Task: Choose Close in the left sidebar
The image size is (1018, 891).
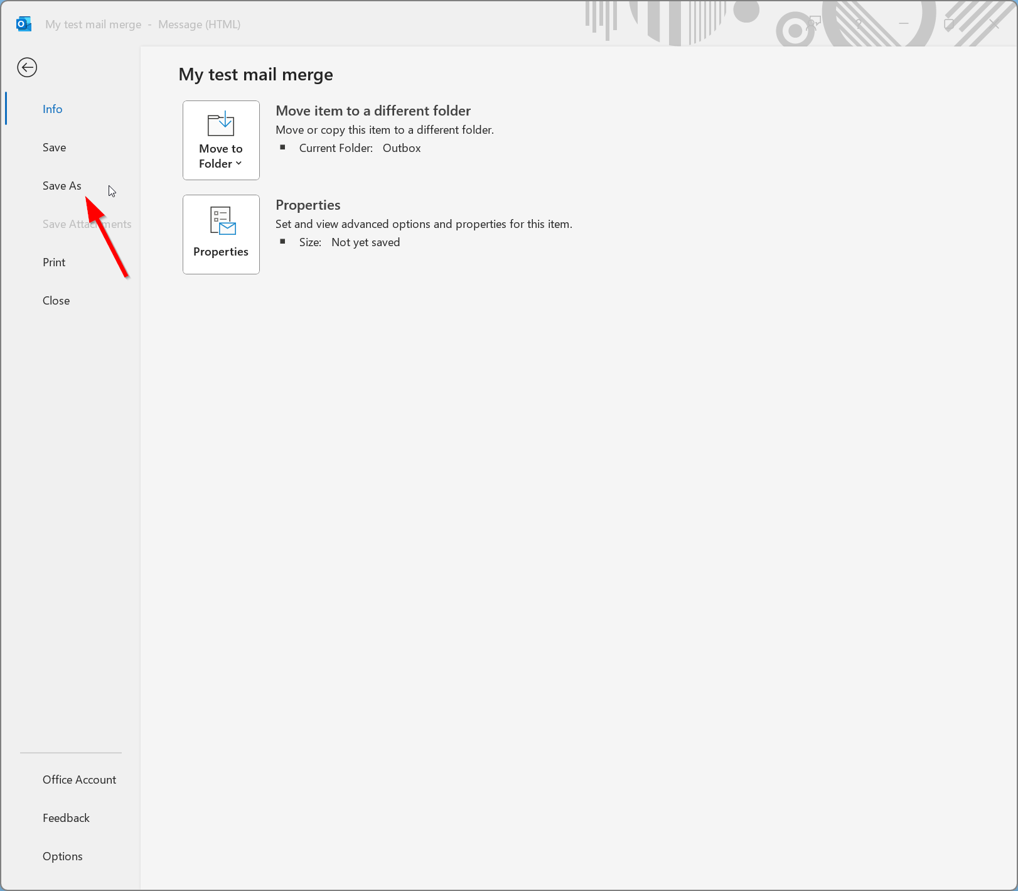Action: (56, 301)
